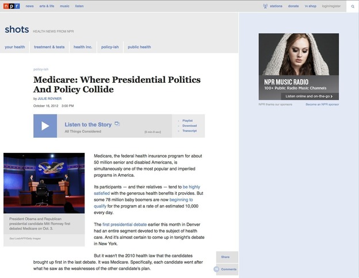Open the search magnifier icon
This screenshot has height=278, width=359.
click(353, 6)
